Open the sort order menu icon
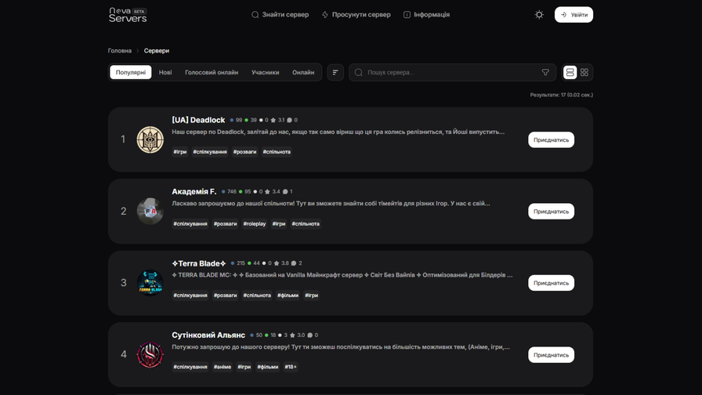702x395 pixels. click(335, 73)
